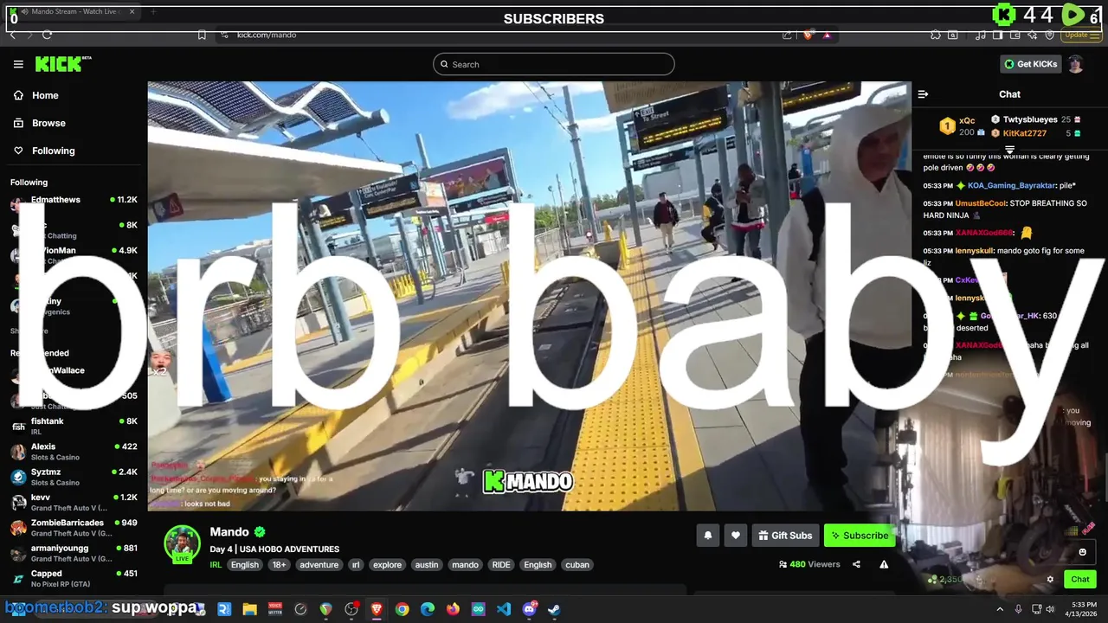Viewport: 1108px width, 623px height.
Task: Click the Get KICKs button
Action: coord(1029,64)
